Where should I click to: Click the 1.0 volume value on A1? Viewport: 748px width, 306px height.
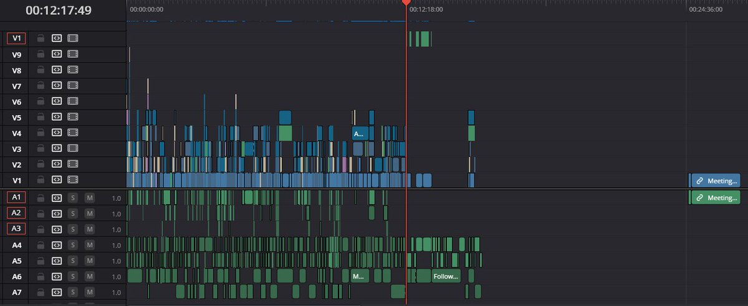pos(117,198)
